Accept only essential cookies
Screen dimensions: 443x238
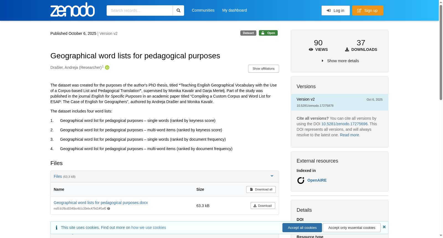tap(352, 227)
